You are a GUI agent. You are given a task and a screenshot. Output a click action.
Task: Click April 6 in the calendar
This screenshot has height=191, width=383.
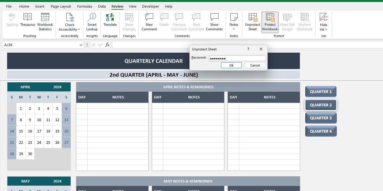click(x=66, y=108)
